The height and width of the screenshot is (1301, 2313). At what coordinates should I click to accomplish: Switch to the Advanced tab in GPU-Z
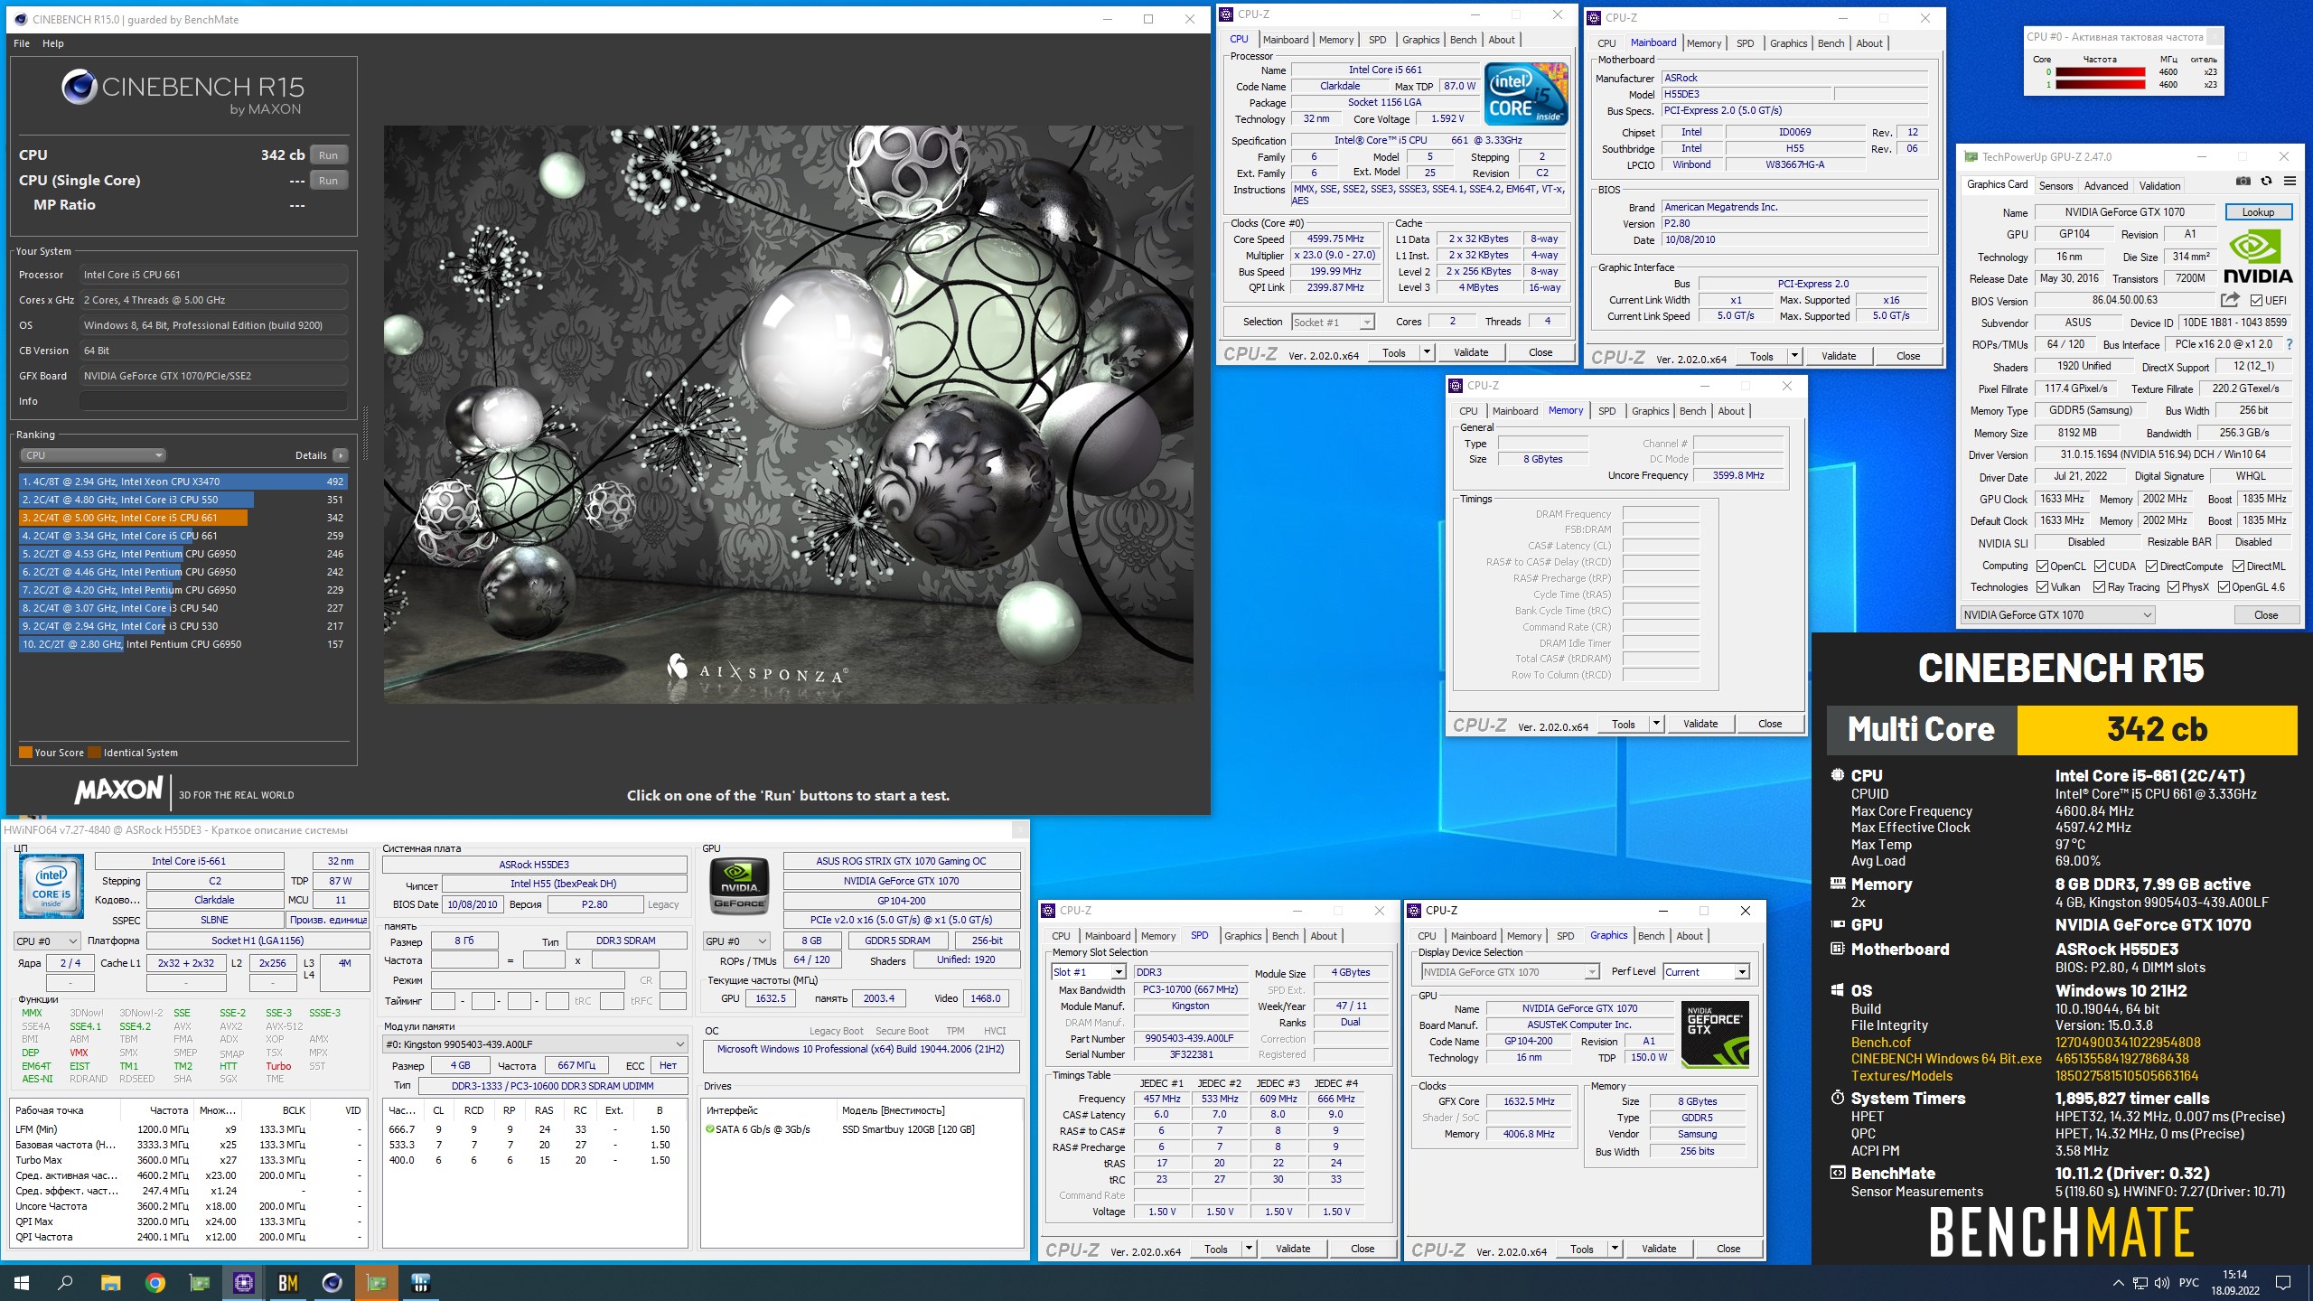tap(2105, 186)
